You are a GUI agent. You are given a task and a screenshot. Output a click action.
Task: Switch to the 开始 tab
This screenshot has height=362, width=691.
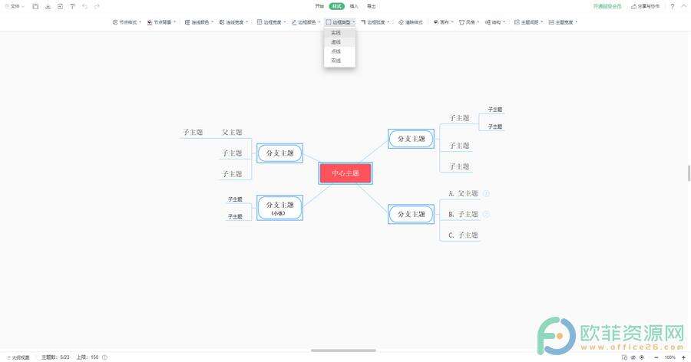click(319, 6)
